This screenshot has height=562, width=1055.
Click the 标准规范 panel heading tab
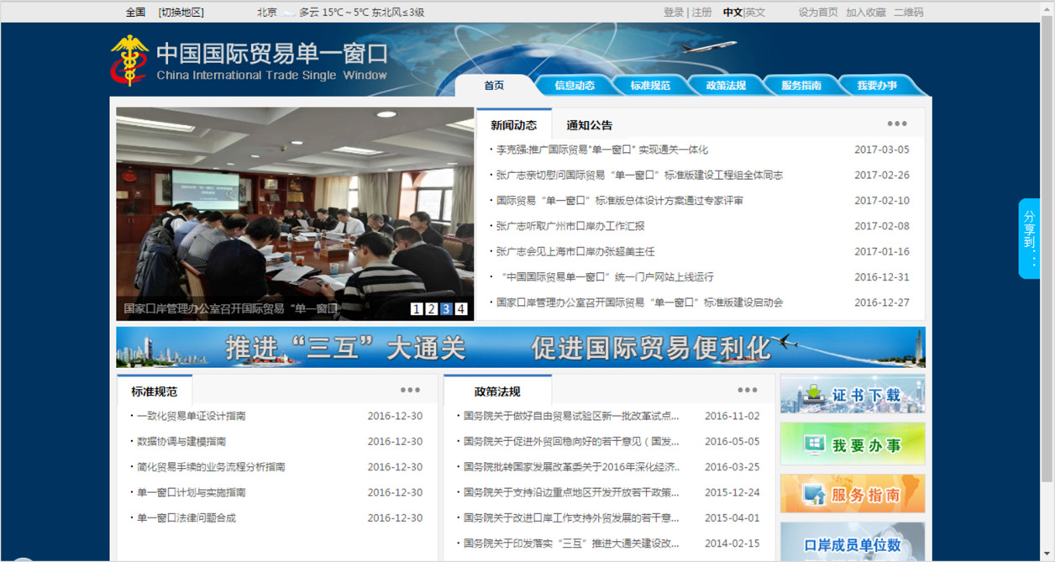click(x=155, y=391)
